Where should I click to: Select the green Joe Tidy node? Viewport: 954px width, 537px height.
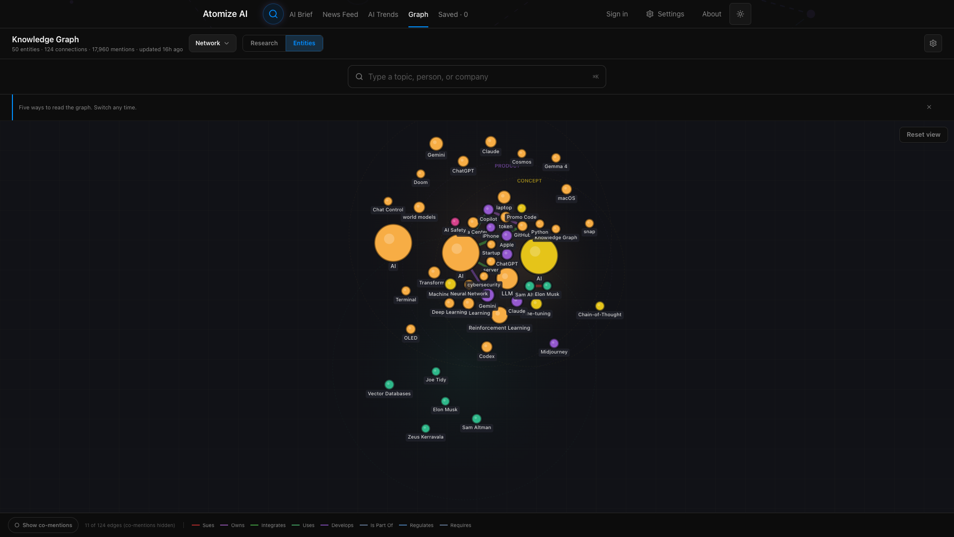tap(436, 371)
